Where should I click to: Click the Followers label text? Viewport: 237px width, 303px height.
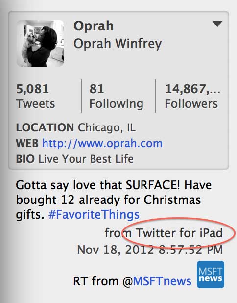pos(191,104)
